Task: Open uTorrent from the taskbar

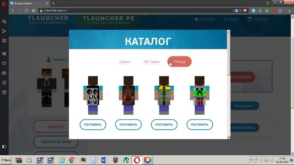Action: (126, 160)
